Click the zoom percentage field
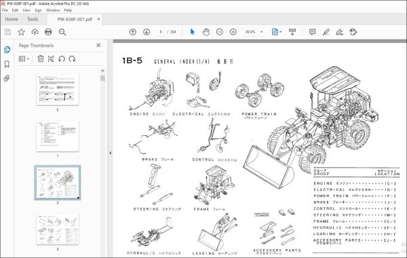 pyautogui.click(x=250, y=32)
